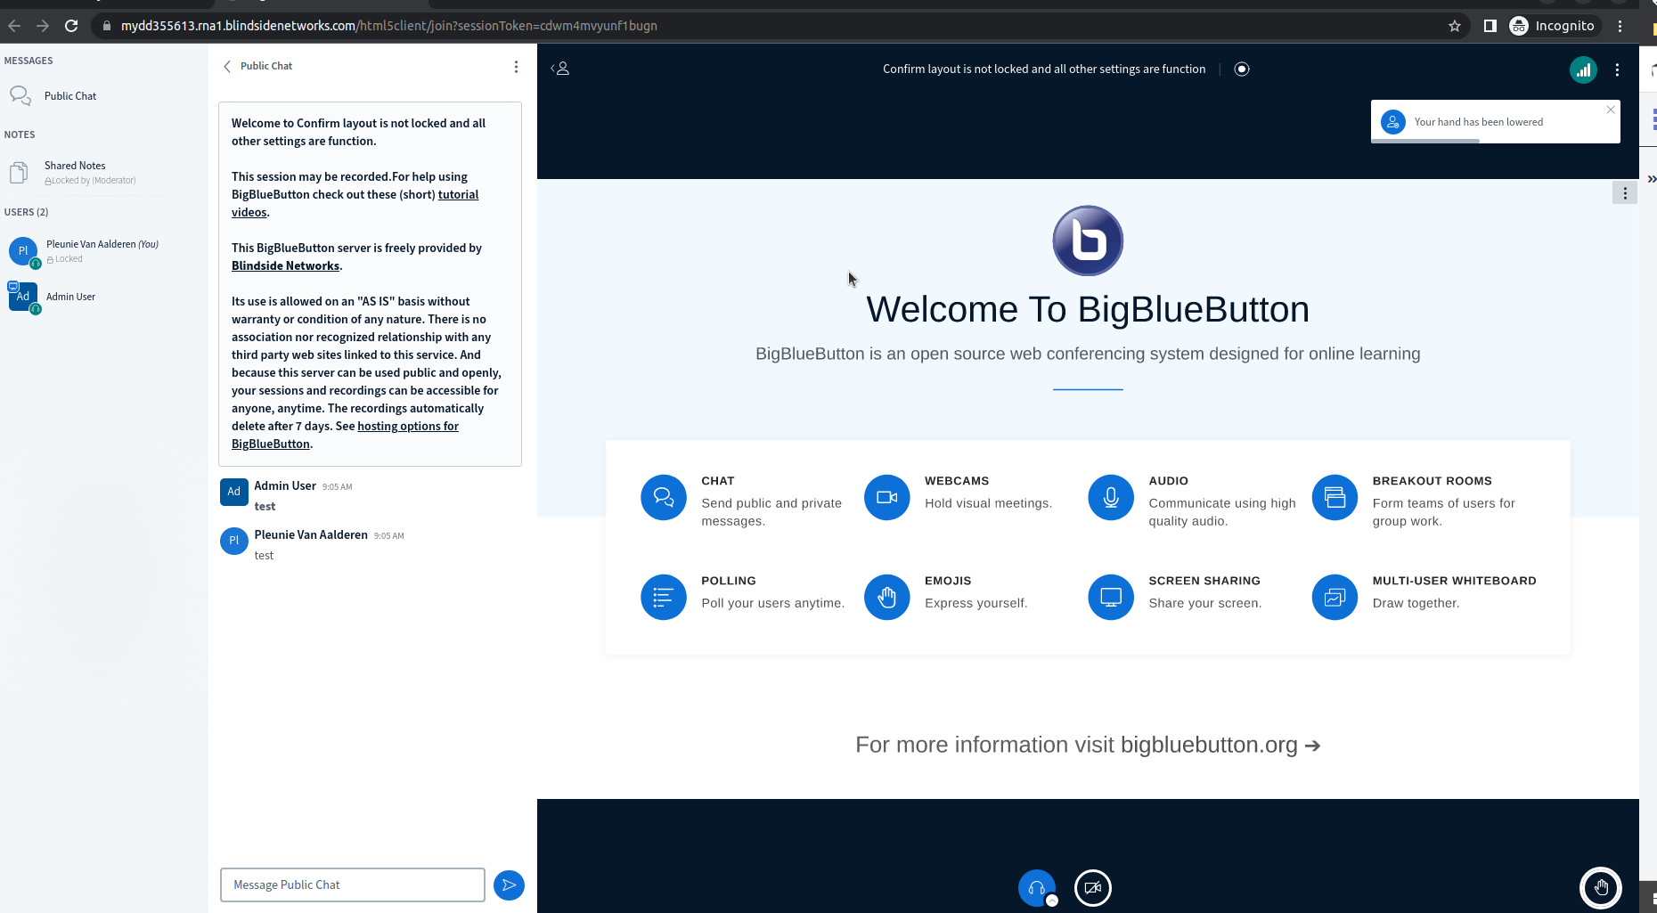Click the Webcams feature icon

(x=887, y=497)
